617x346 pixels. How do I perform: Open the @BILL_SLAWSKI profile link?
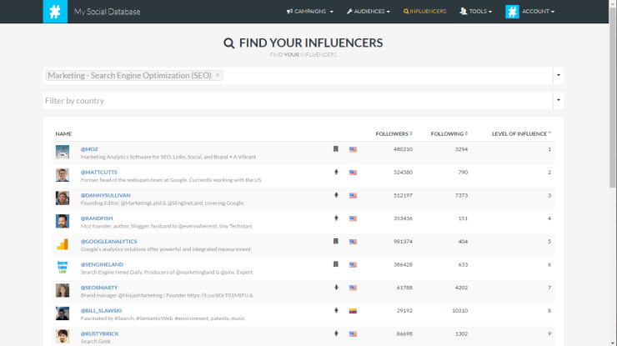(101, 311)
